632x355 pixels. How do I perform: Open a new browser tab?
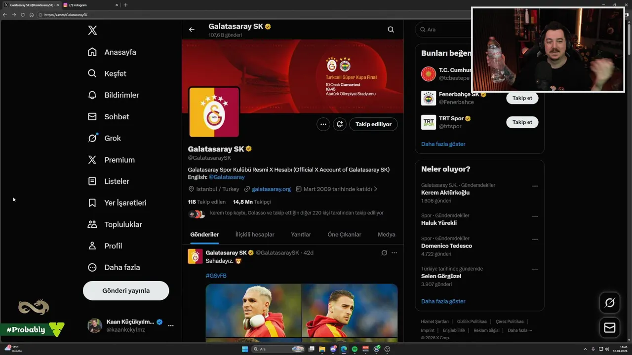125,5
